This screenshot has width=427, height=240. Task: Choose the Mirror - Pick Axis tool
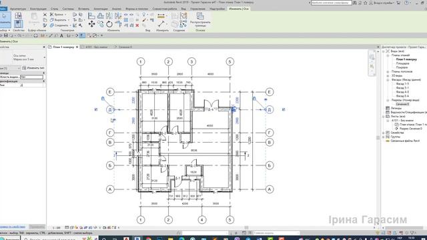tap(109, 16)
